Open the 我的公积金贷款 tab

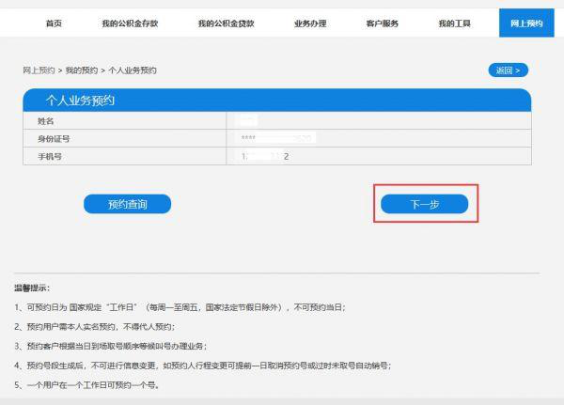pos(226,23)
